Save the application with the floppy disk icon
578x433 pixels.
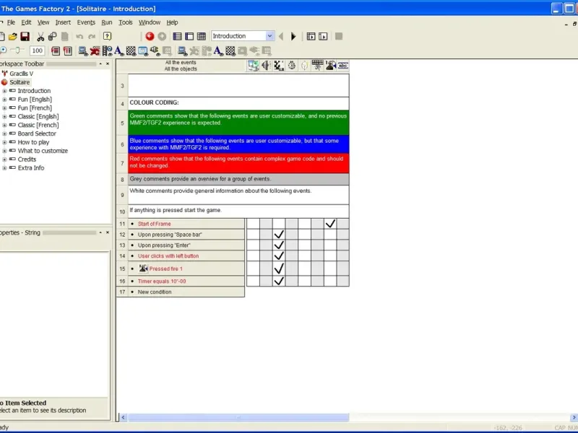[25, 37]
